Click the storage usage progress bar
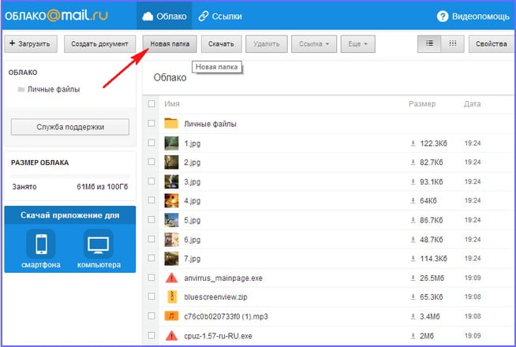This screenshot has width=516, height=347. coord(69,177)
